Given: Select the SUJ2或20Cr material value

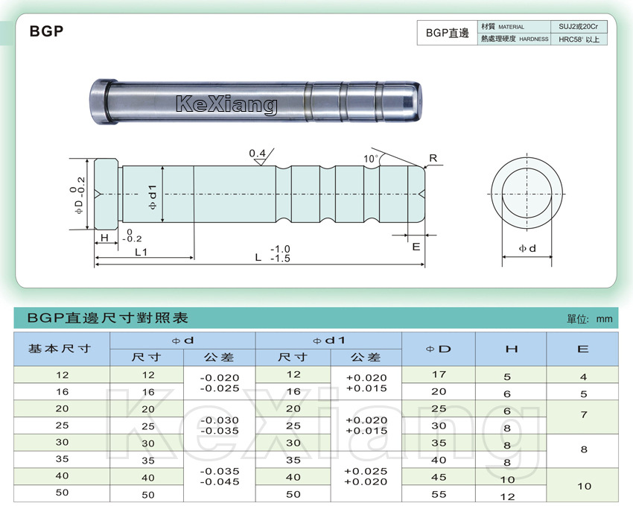Looking at the screenshot, I should point(579,27).
